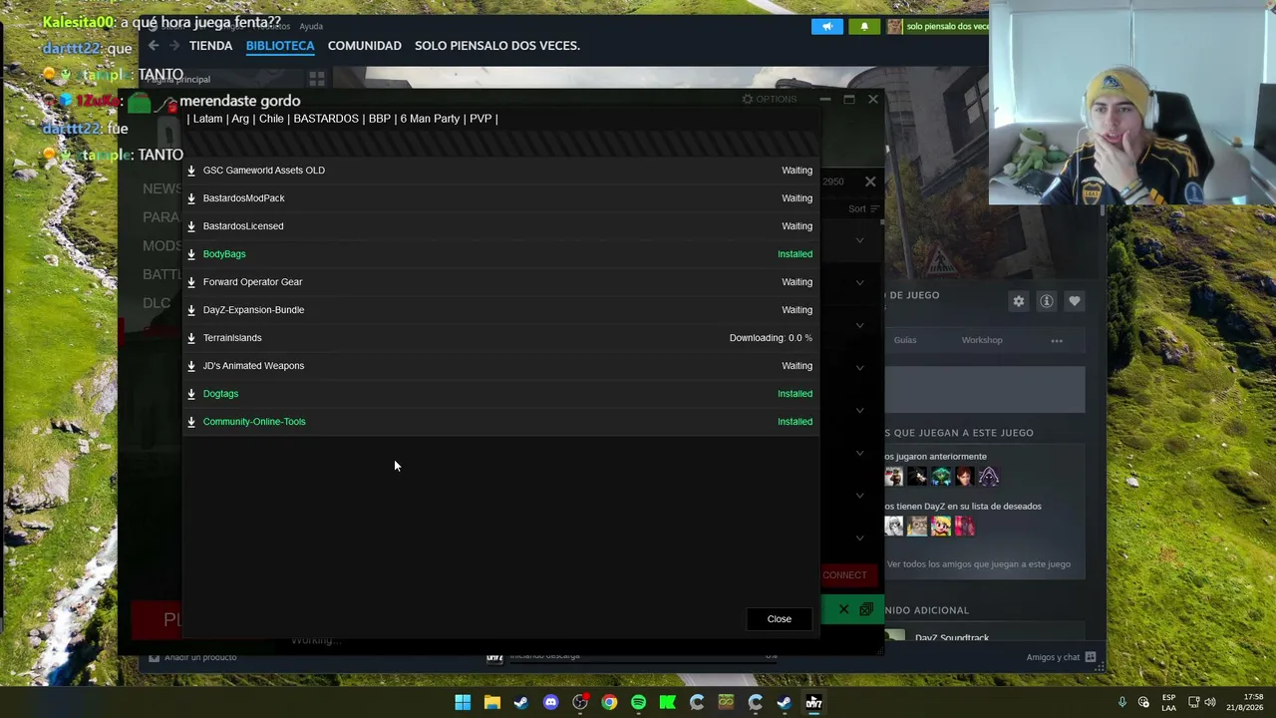Click download icon beside Dogtags
Screen dimensions: 1276x718
tap(191, 394)
